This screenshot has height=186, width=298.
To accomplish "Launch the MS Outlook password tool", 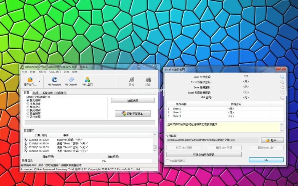I will (71, 81).
